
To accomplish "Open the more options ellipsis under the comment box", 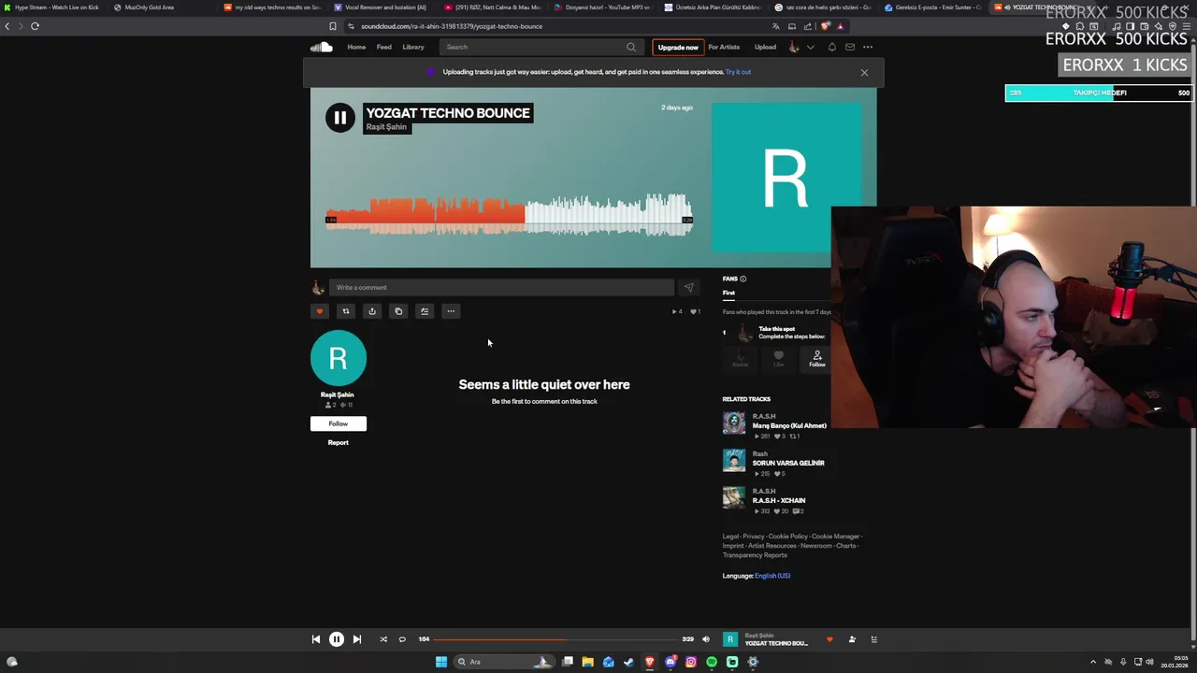I will (x=451, y=311).
